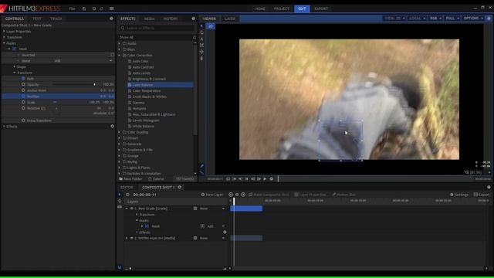Click the viewer zoom magnifier icon

[467, 172]
